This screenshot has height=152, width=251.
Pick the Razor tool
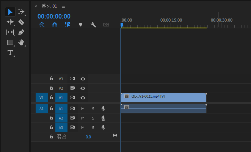tap(21, 22)
